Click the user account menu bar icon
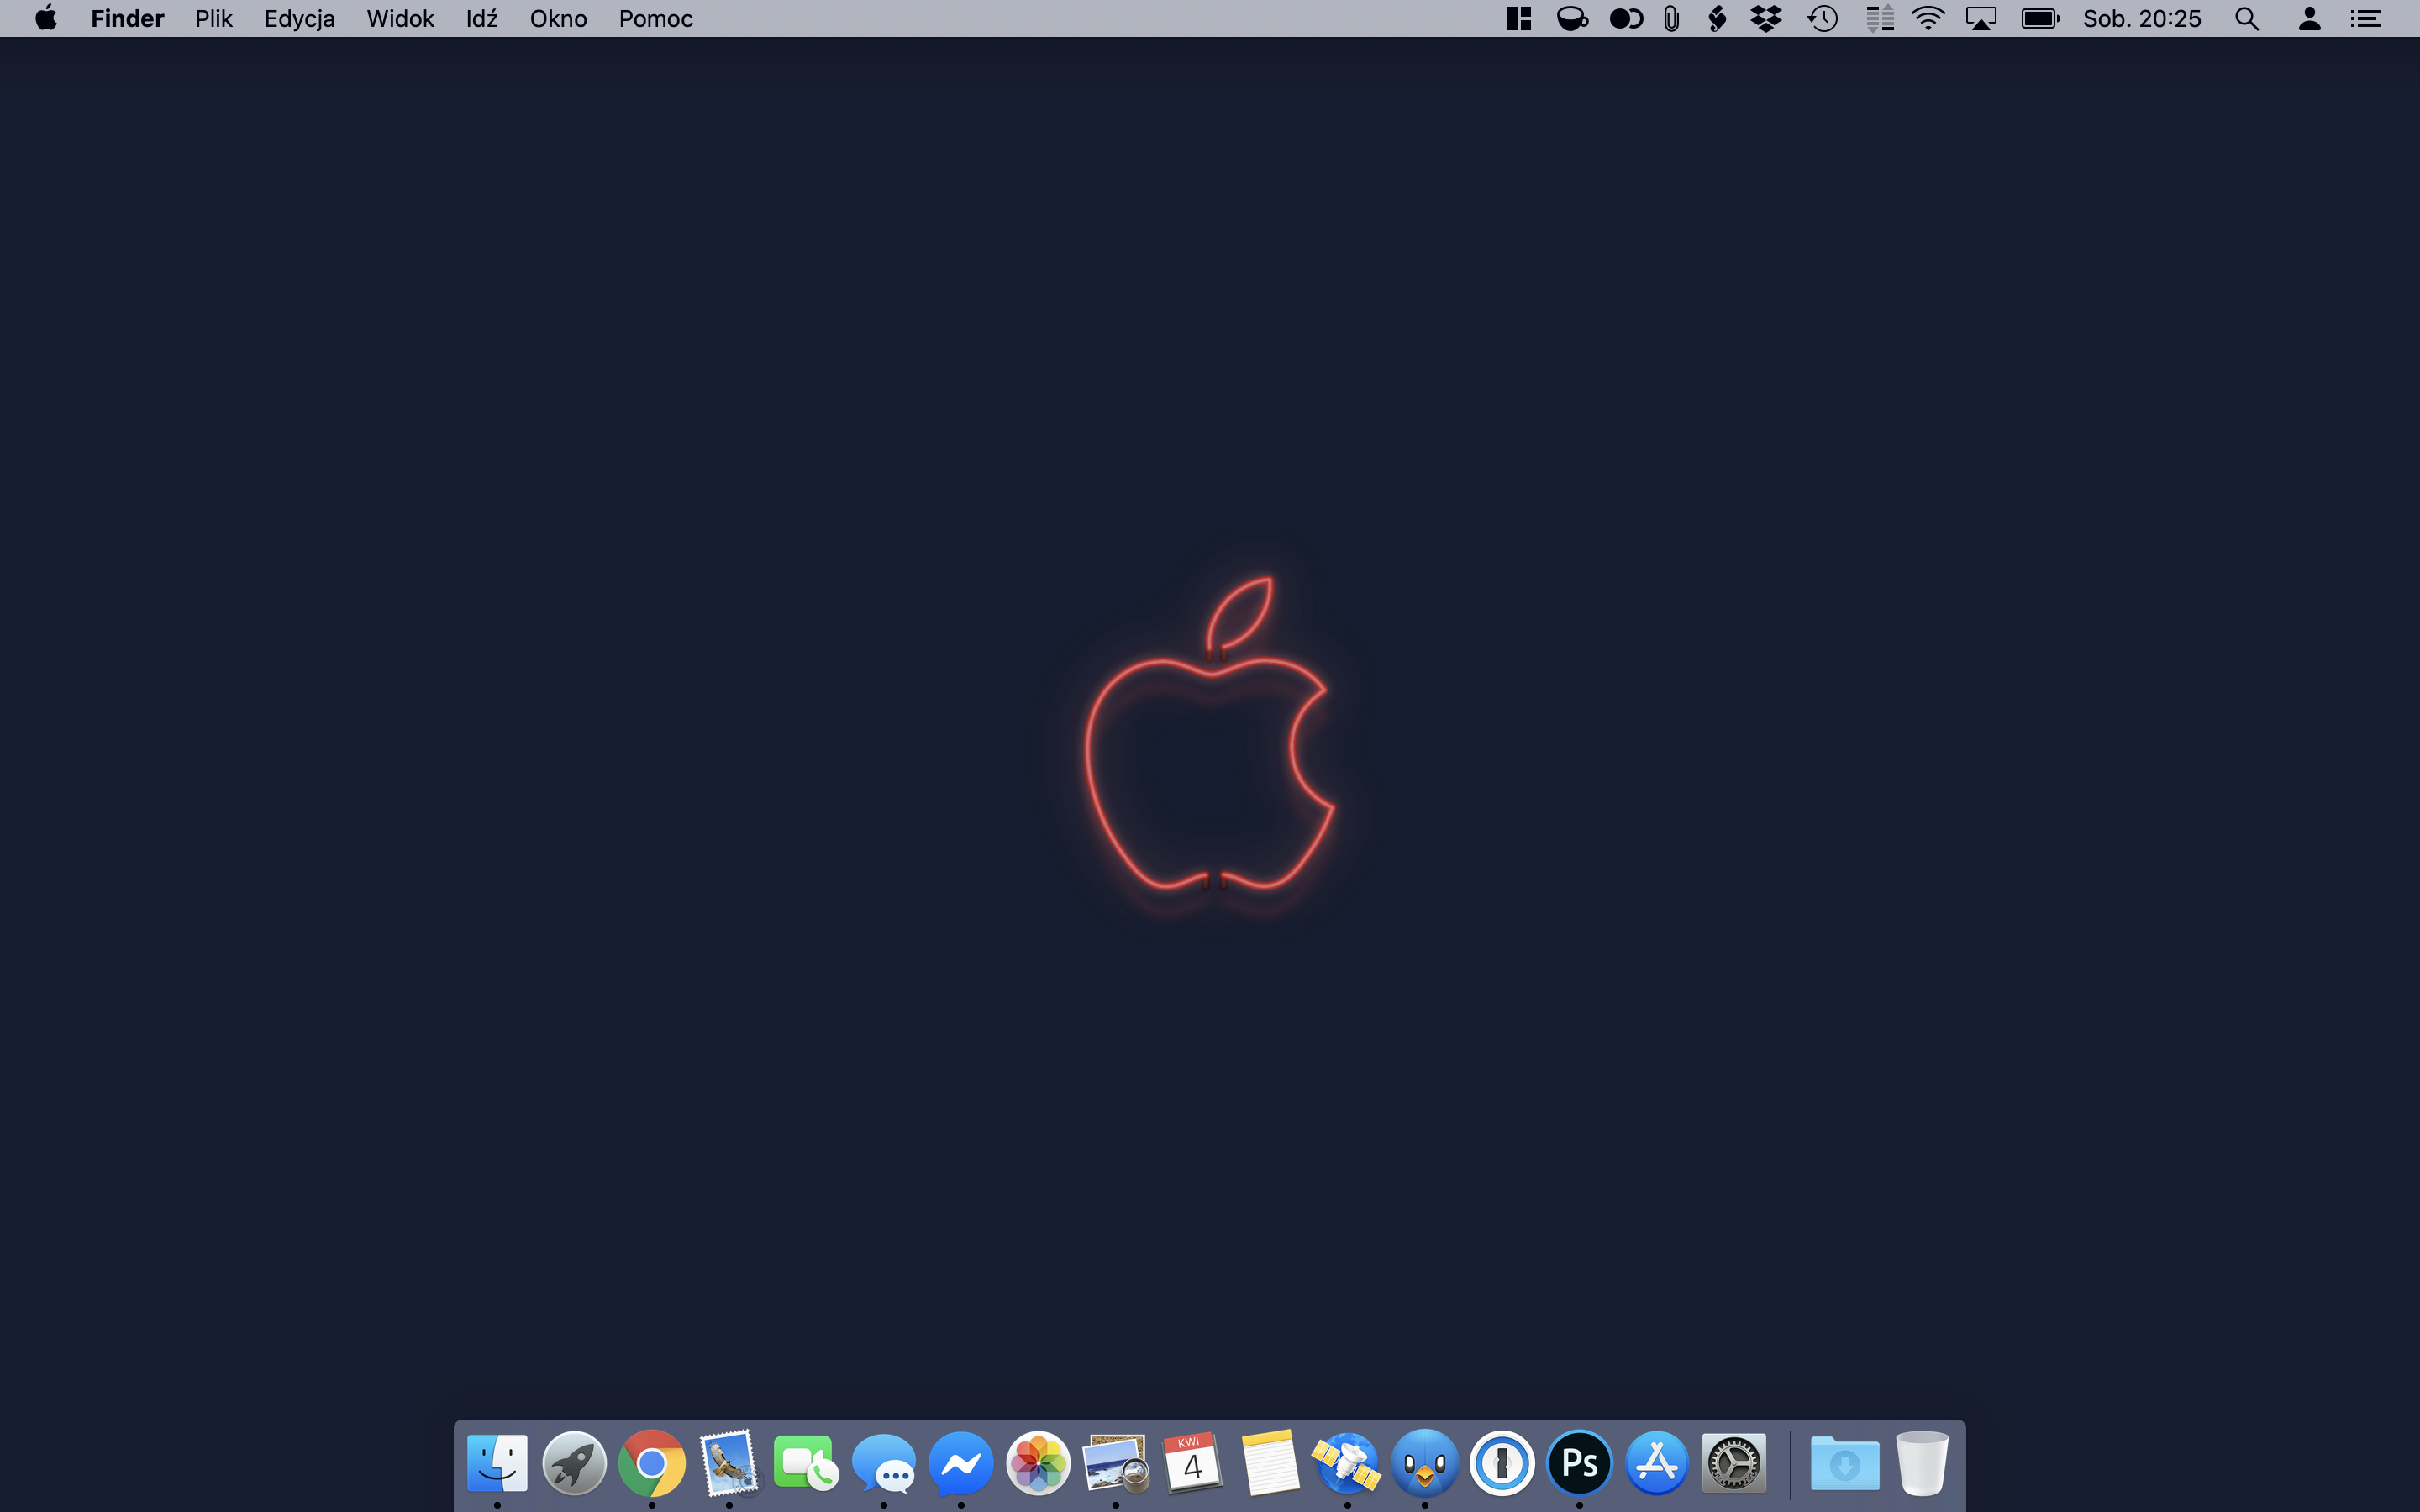Screen dimensions: 2420x1512 pyautogui.click(x=2309, y=18)
